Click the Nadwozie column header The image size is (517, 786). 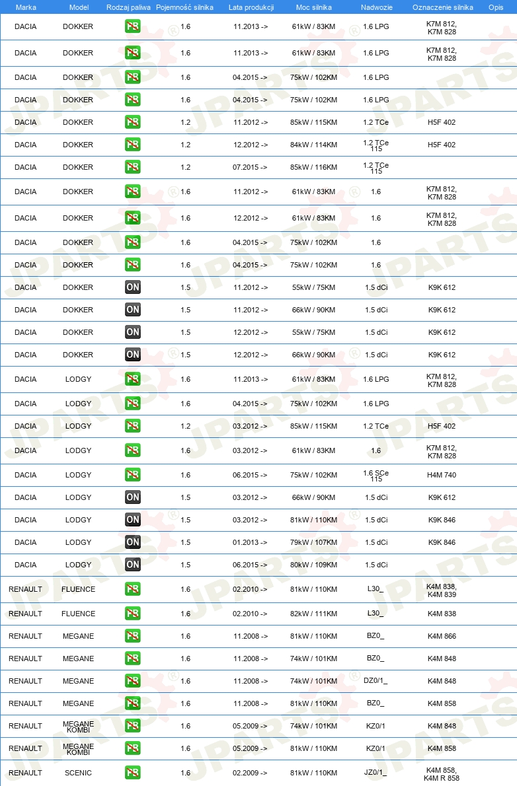376,7
